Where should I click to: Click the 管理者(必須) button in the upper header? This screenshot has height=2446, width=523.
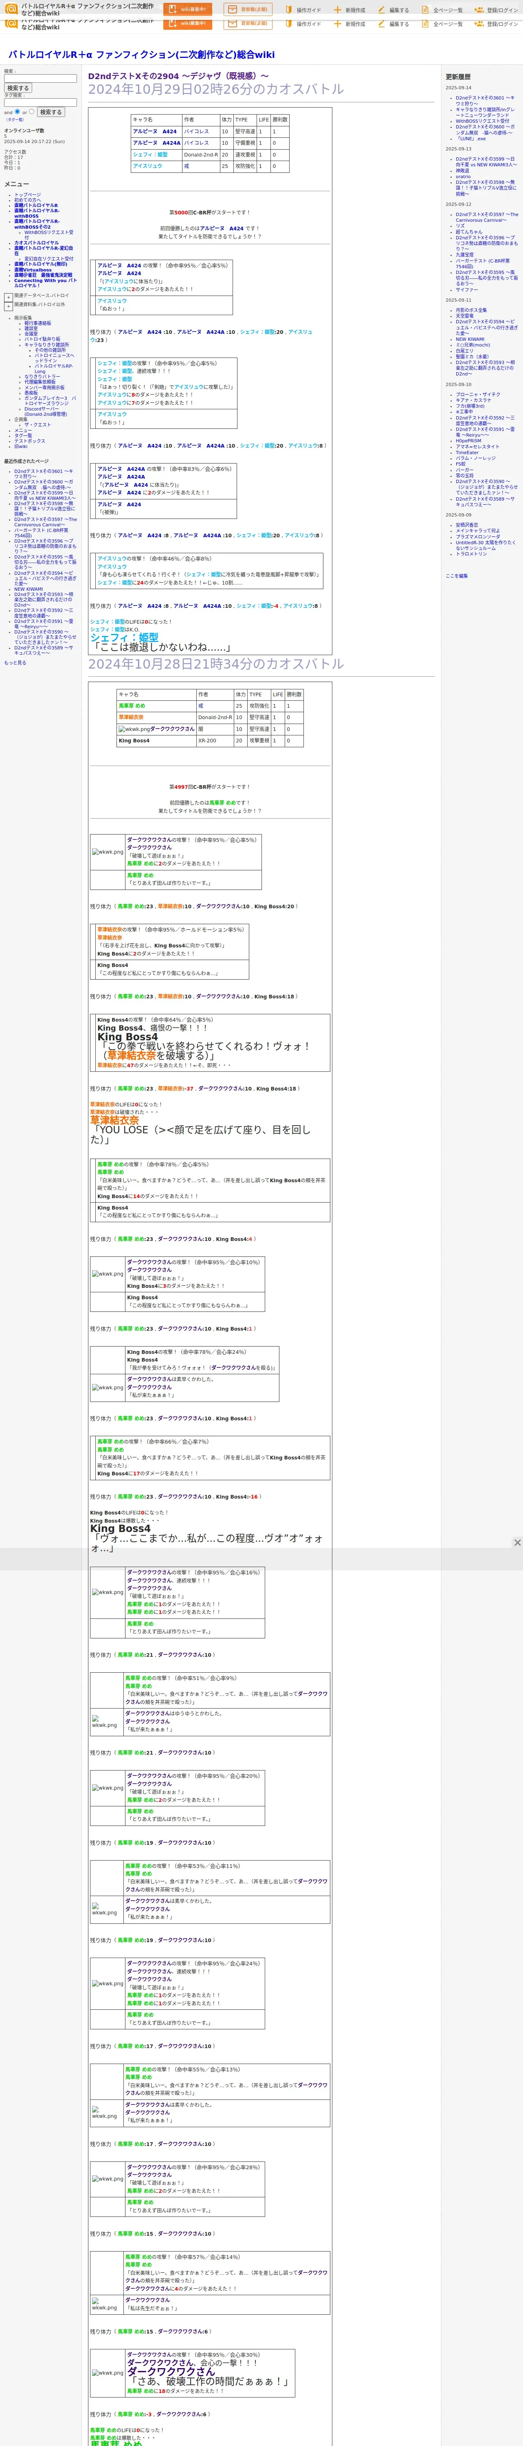pos(248,9)
